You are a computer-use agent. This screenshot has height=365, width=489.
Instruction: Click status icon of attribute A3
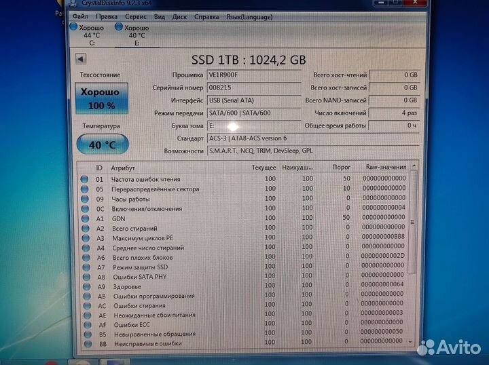click(x=86, y=238)
